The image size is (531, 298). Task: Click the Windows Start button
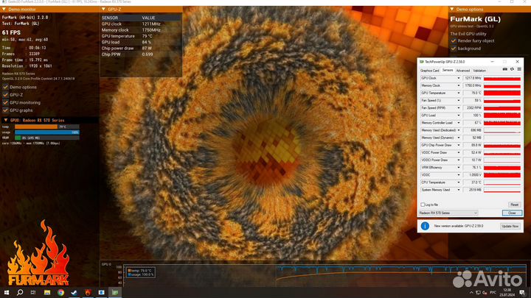7,292
